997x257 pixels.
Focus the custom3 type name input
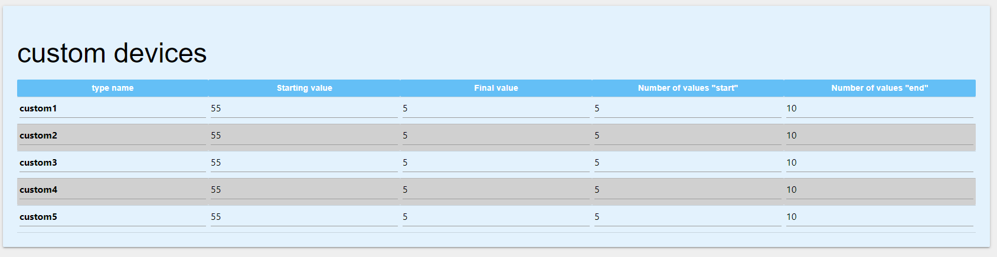pyautogui.click(x=113, y=163)
